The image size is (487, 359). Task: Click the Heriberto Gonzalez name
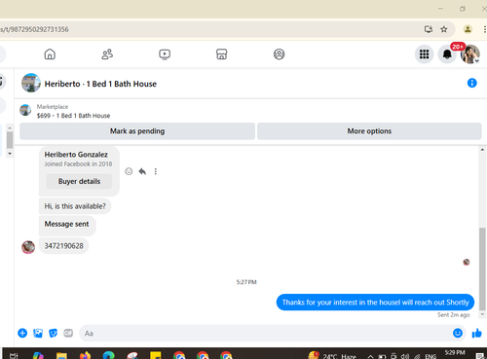76,155
